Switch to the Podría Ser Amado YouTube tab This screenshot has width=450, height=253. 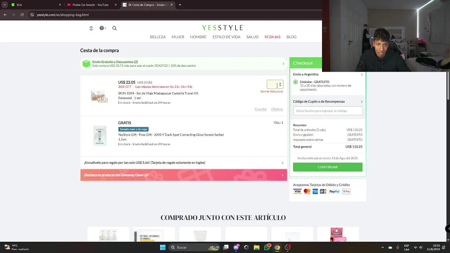tap(91, 5)
